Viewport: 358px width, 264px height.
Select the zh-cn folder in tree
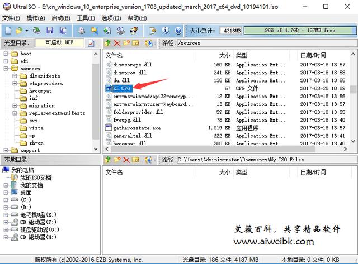[36, 143]
